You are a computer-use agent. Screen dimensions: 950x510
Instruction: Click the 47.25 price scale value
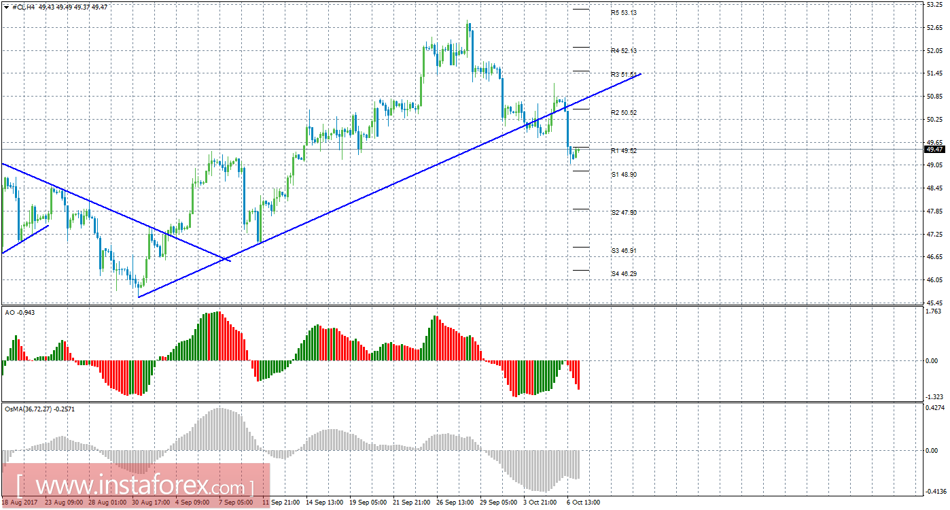click(x=935, y=234)
